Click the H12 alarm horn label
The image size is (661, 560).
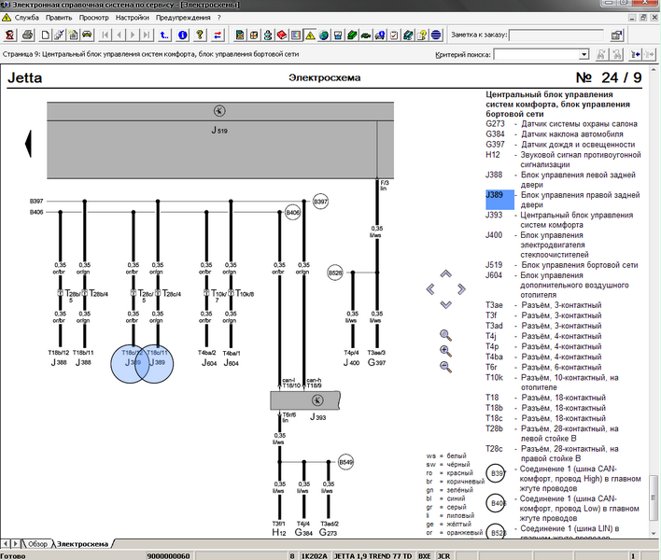pos(279,533)
